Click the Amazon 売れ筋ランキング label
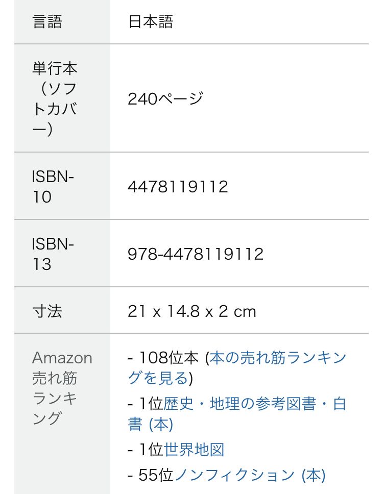This screenshot has width=383, height=494. click(62, 388)
